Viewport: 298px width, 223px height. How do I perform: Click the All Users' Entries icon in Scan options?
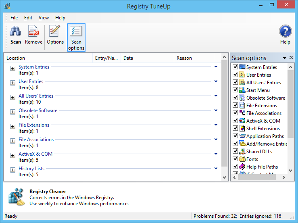[242, 82]
